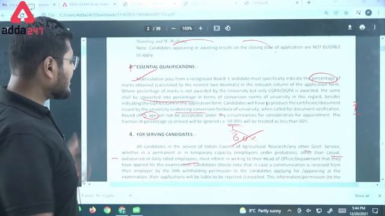Screen dimensions: 385x216
Task: Open the weather widget showing 8°C Partly sunny
Action: (x=260, y=211)
